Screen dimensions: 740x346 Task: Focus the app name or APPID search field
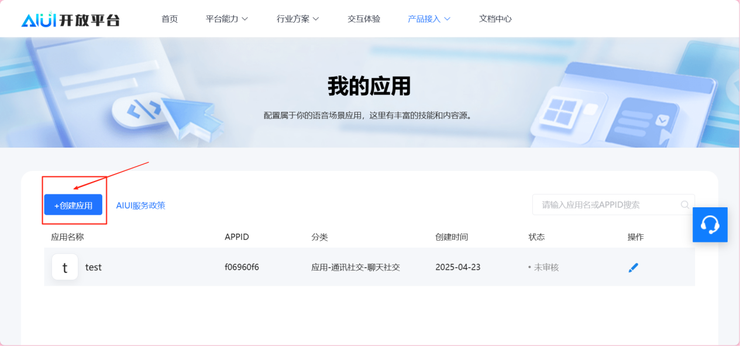(605, 205)
